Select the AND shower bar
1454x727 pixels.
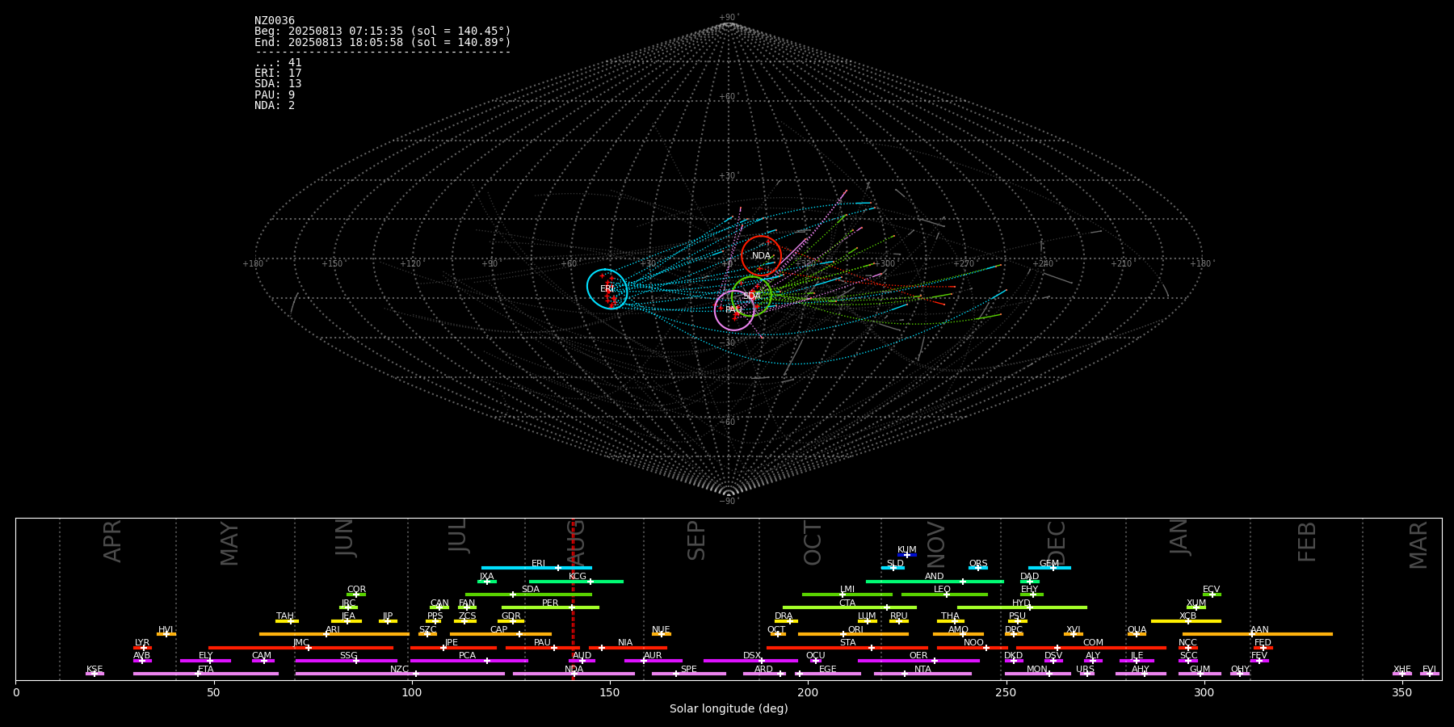tap(935, 581)
